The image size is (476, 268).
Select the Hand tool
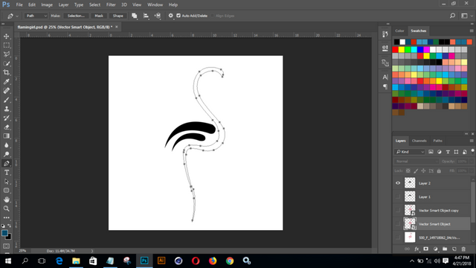click(7, 200)
